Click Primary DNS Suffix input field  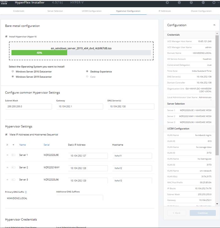pyautogui.click(x=29, y=198)
